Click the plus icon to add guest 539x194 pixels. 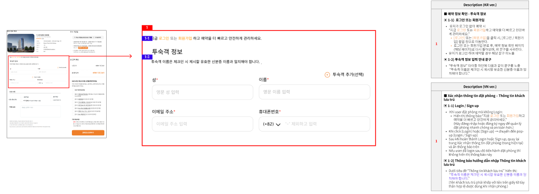[327, 75]
